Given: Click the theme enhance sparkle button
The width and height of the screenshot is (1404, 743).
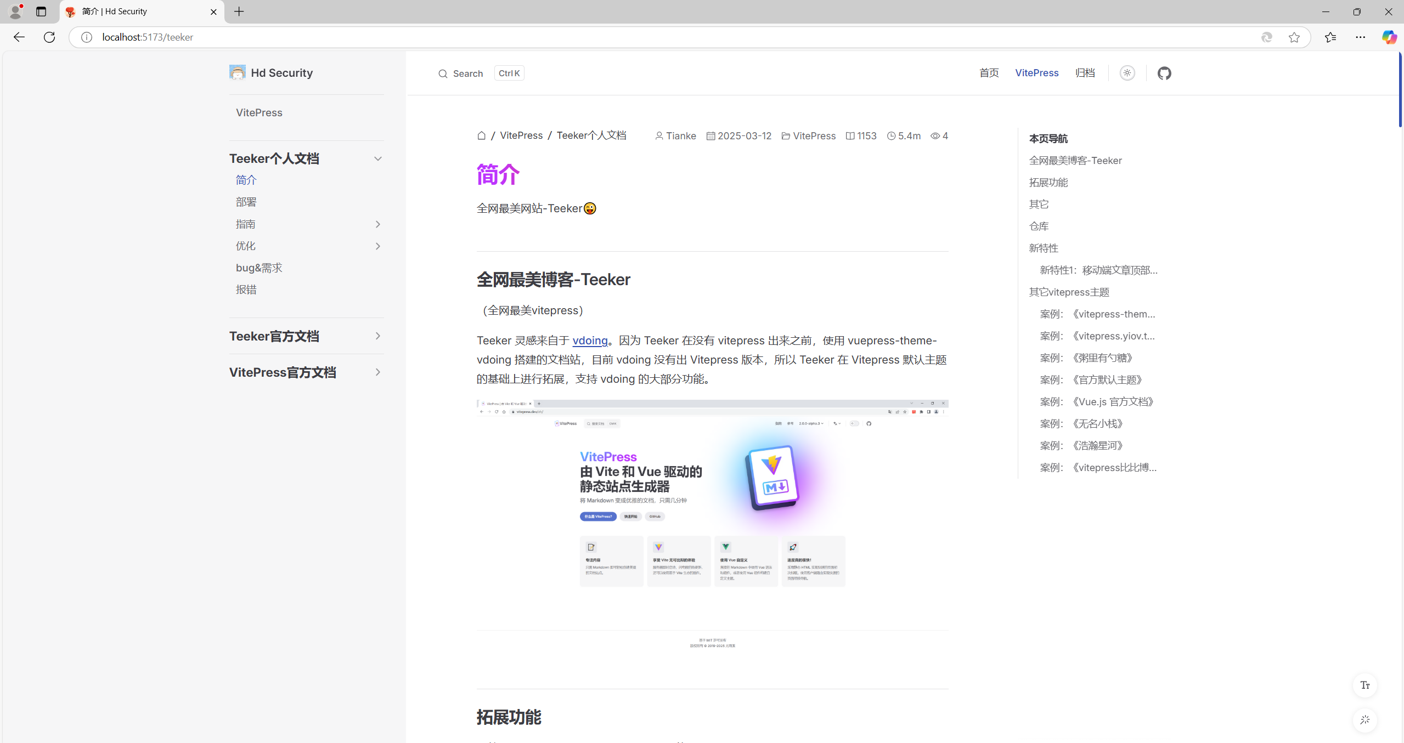Looking at the screenshot, I should [x=1365, y=720].
